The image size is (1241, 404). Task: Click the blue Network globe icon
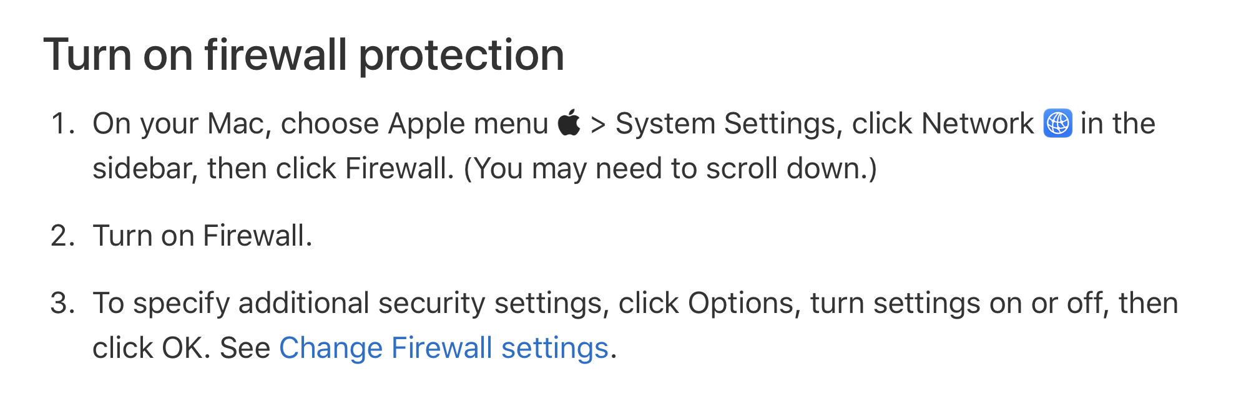[1057, 123]
